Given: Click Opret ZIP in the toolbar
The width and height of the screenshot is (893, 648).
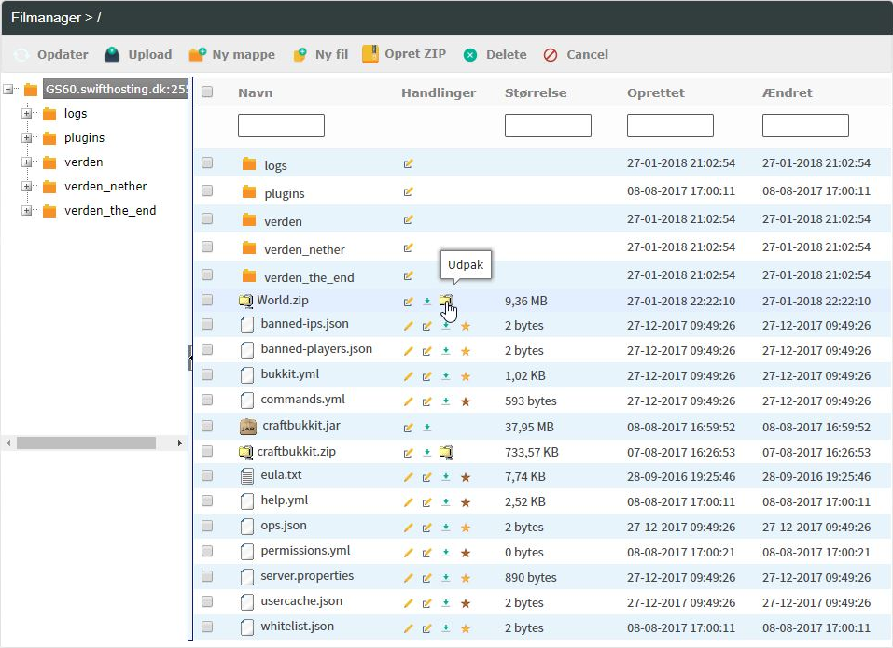Looking at the screenshot, I should [404, 54].
